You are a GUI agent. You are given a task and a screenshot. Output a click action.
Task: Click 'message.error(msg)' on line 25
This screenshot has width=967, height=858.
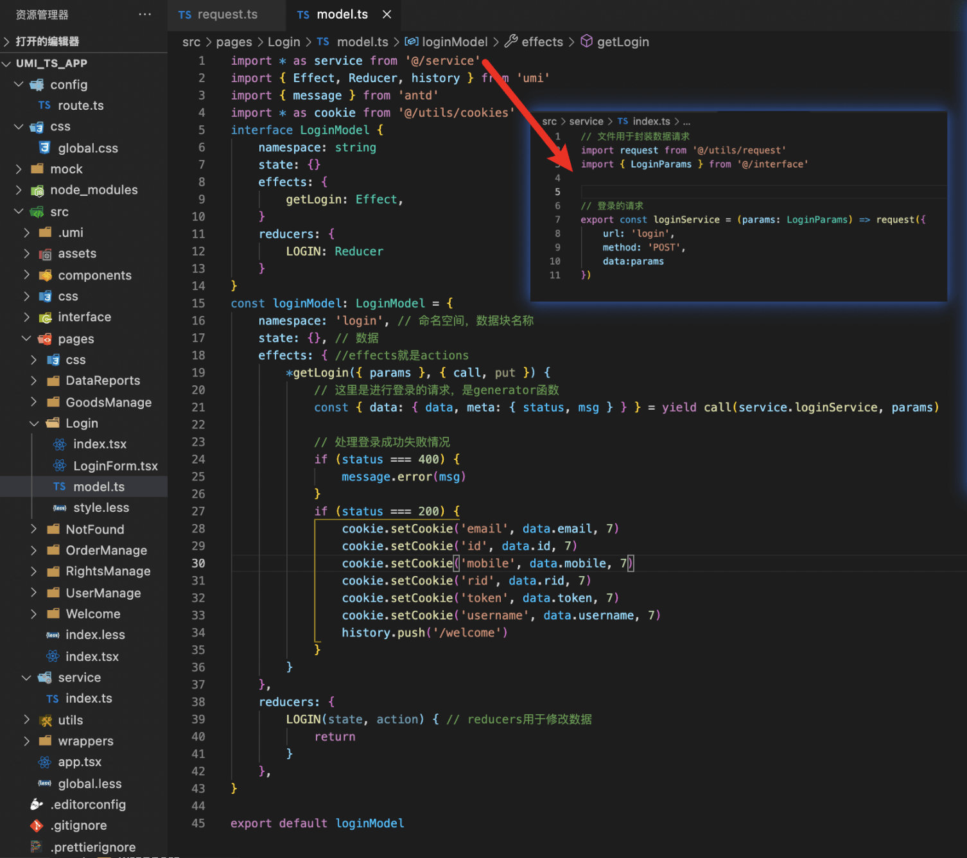coord(403,477)
